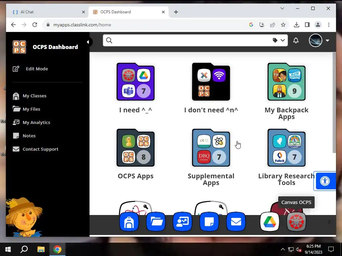
Task: Bookmark this page with the star
Action: (x=283, y=25)
